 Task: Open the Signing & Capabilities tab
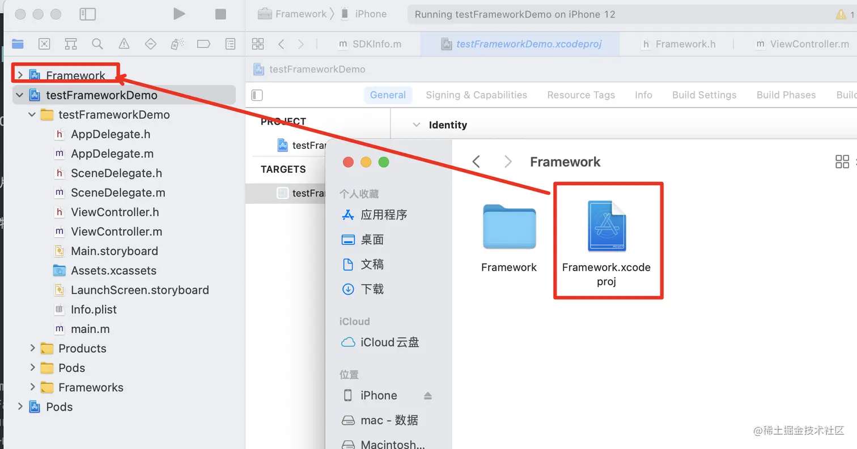click(476, 95)
